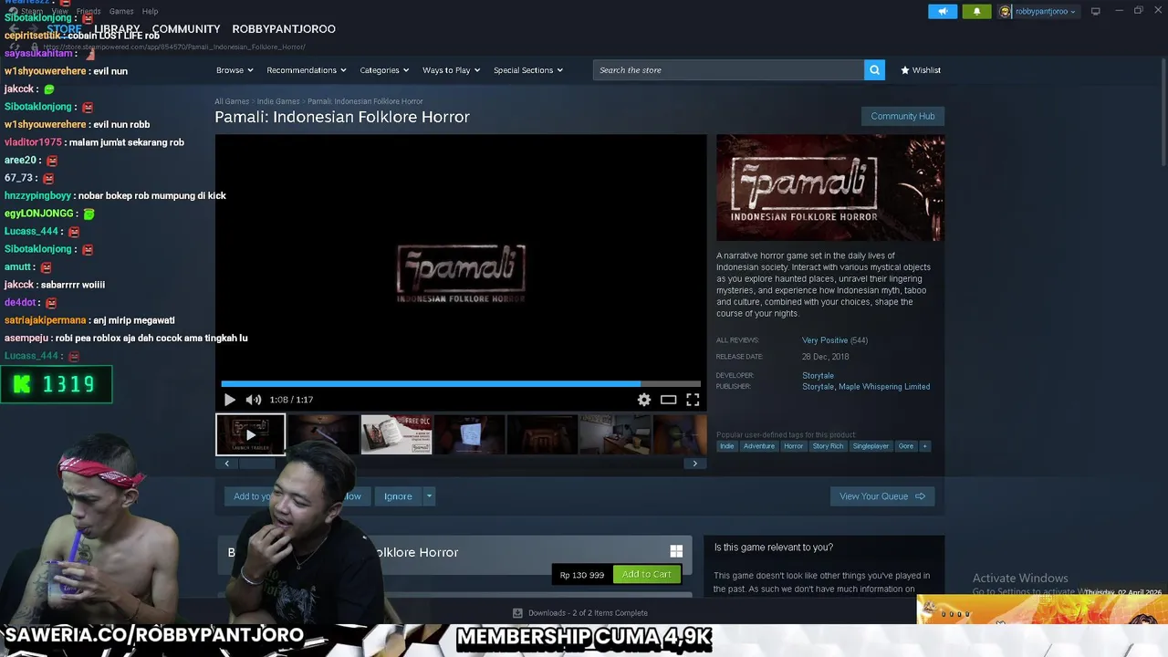Open the Wishlist star link
This screenshot has height=657, width=1168.
pos(921,70)
